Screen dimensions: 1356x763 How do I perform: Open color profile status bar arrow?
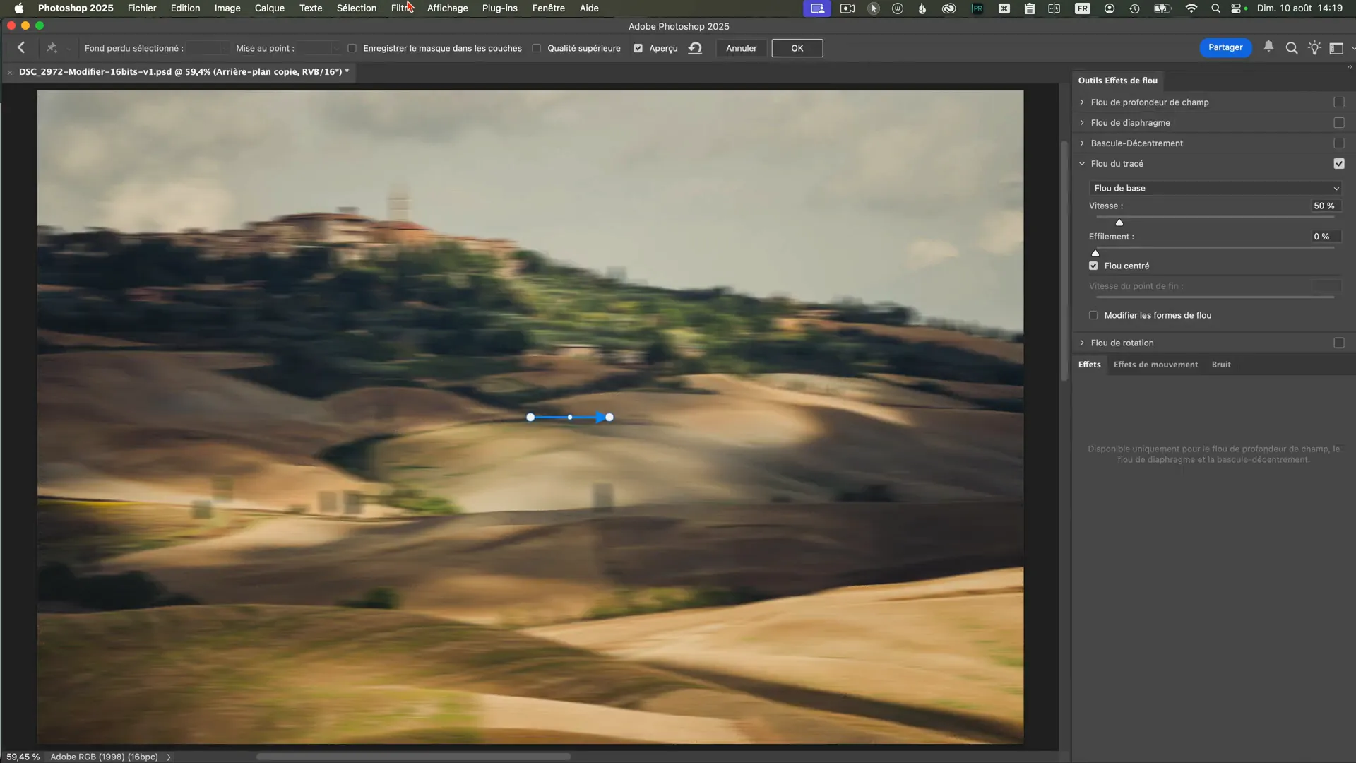(169, 757)
